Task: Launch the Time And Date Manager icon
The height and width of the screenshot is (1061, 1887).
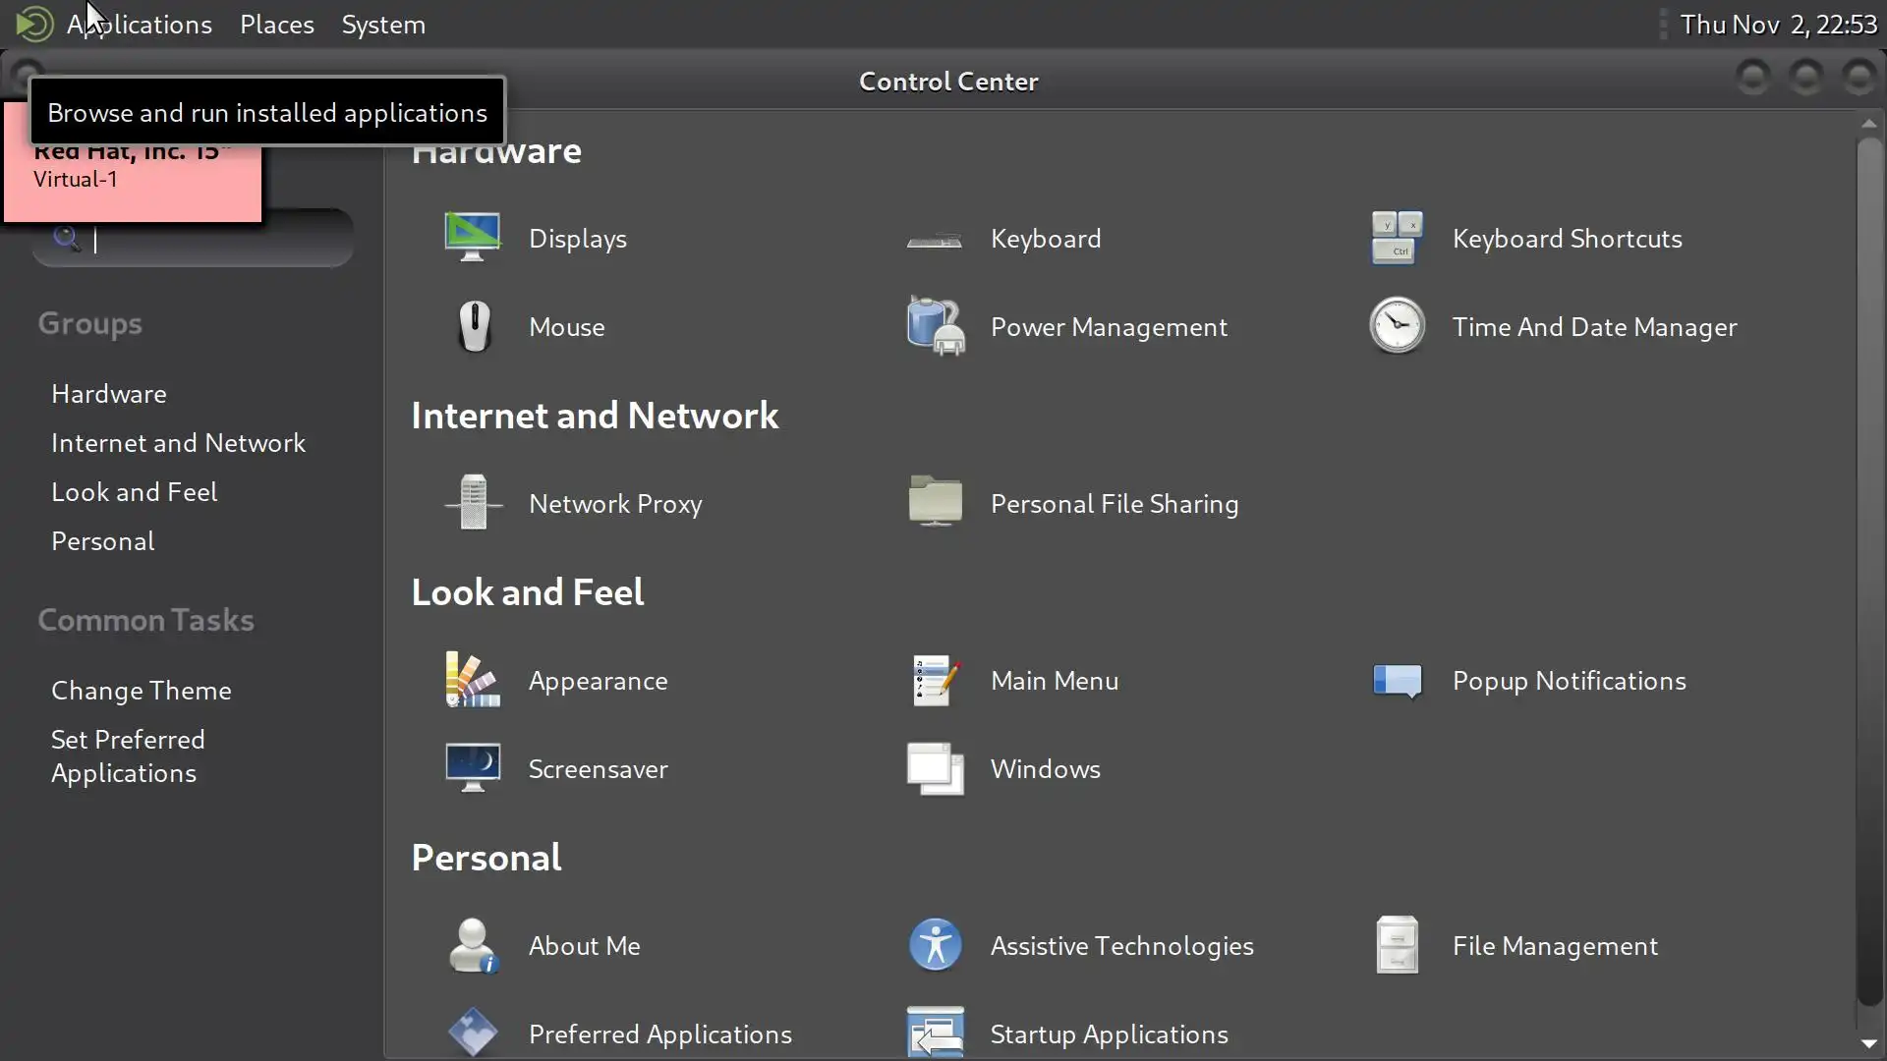Action: pyautogui.click(x=1397, y=326)
